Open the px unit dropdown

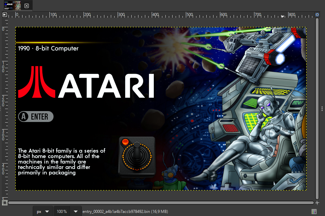[x=43, y=212]
